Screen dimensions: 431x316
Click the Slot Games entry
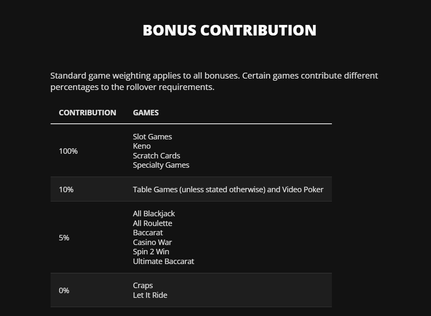152,137
